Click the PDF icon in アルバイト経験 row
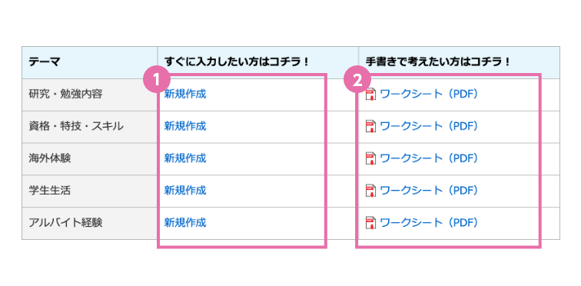 (x=371, y=223)
